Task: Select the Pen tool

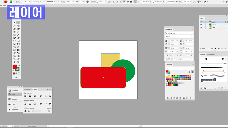Action: coord(14,29)
